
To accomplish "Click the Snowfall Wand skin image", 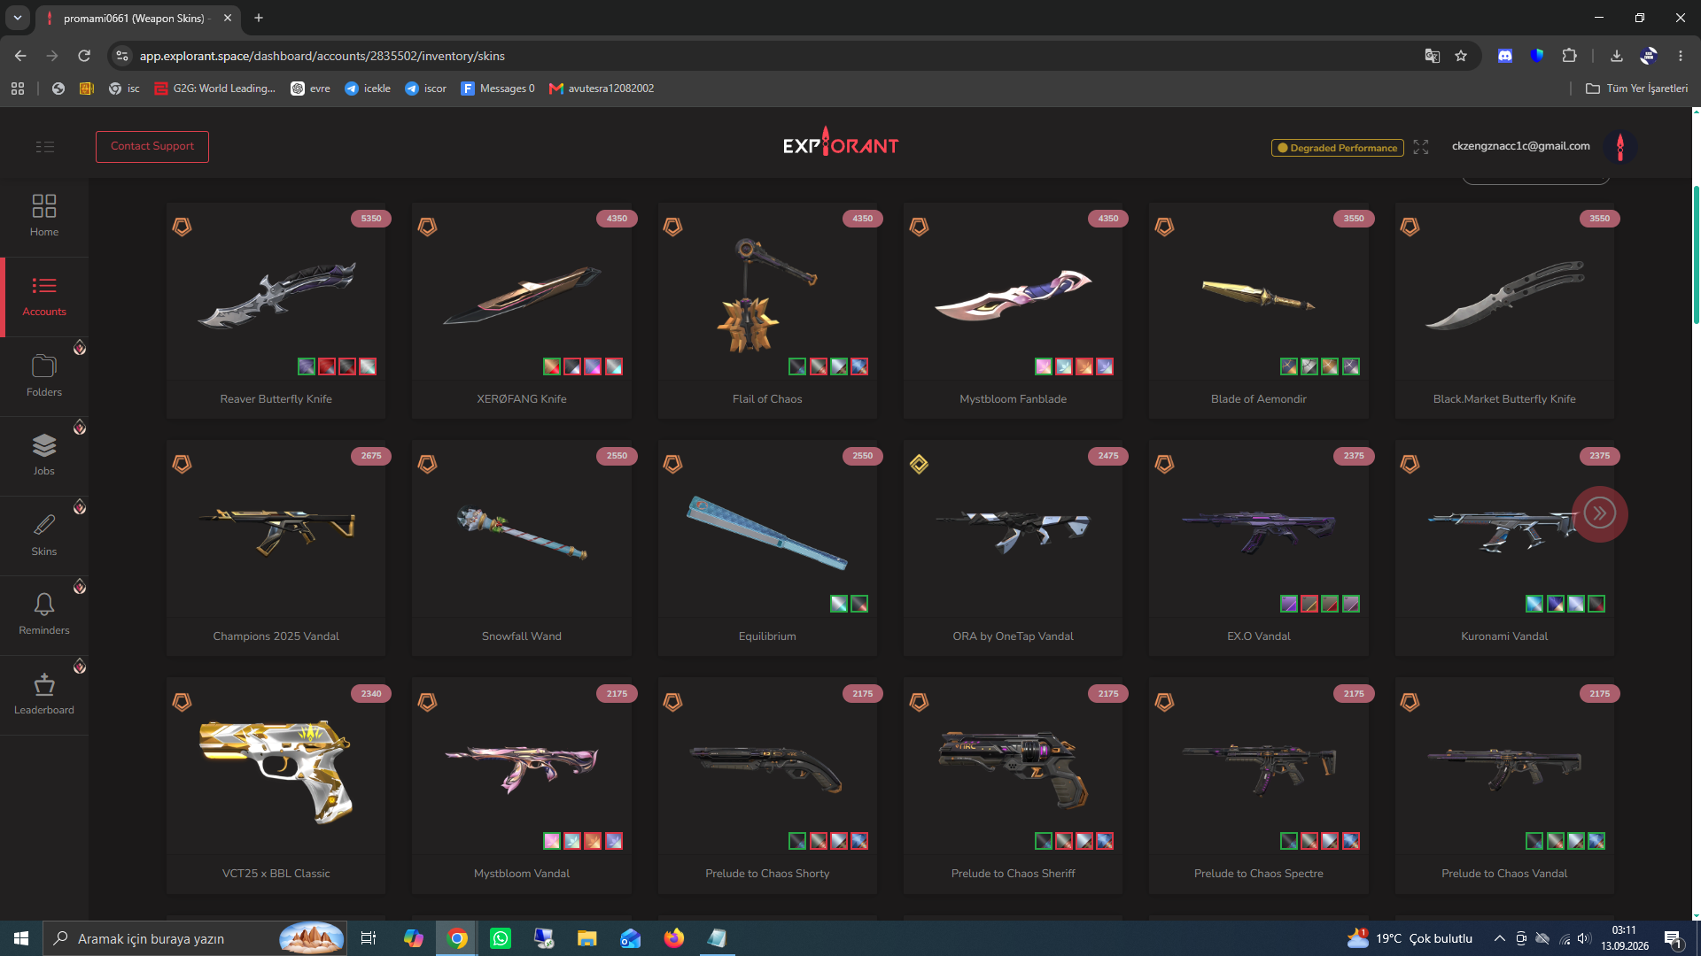I will point(522,532).
